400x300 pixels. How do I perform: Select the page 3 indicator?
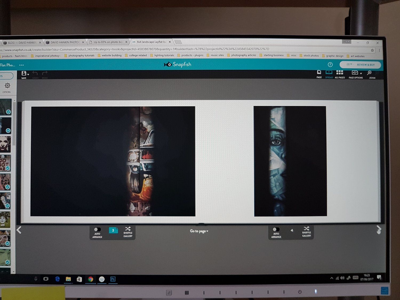(x=113, y=230)
